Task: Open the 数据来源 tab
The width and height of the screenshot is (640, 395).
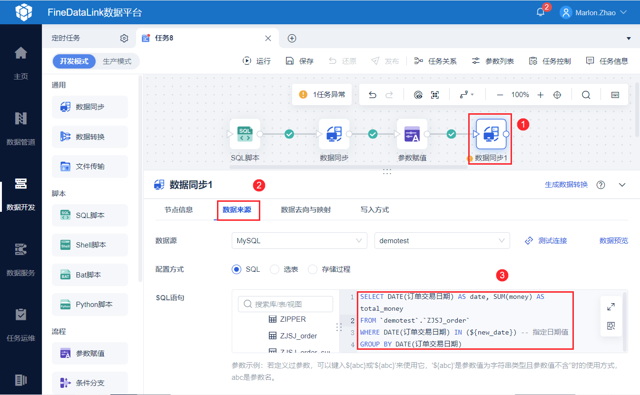Action: point(237,209)
